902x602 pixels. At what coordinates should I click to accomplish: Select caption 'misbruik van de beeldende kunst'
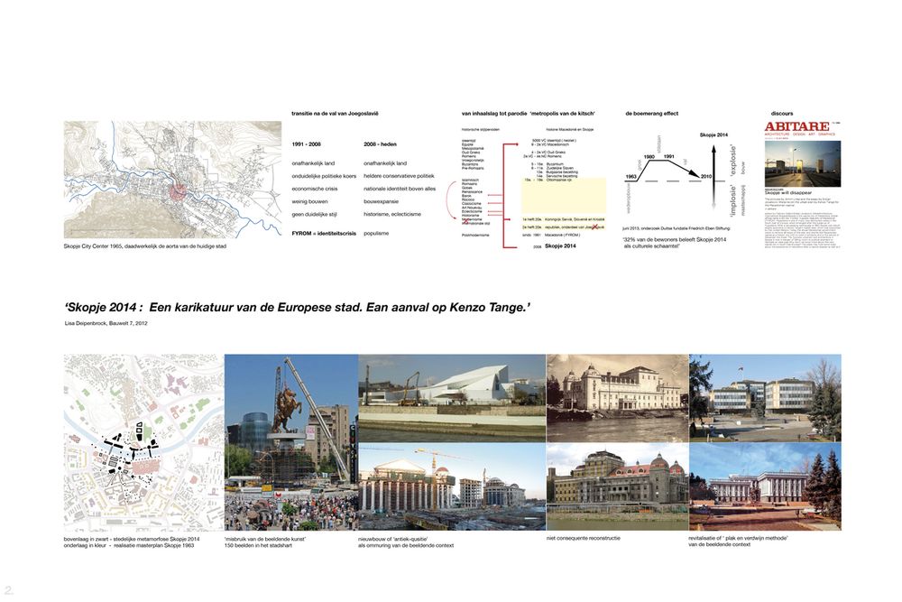tap(264, 539)
